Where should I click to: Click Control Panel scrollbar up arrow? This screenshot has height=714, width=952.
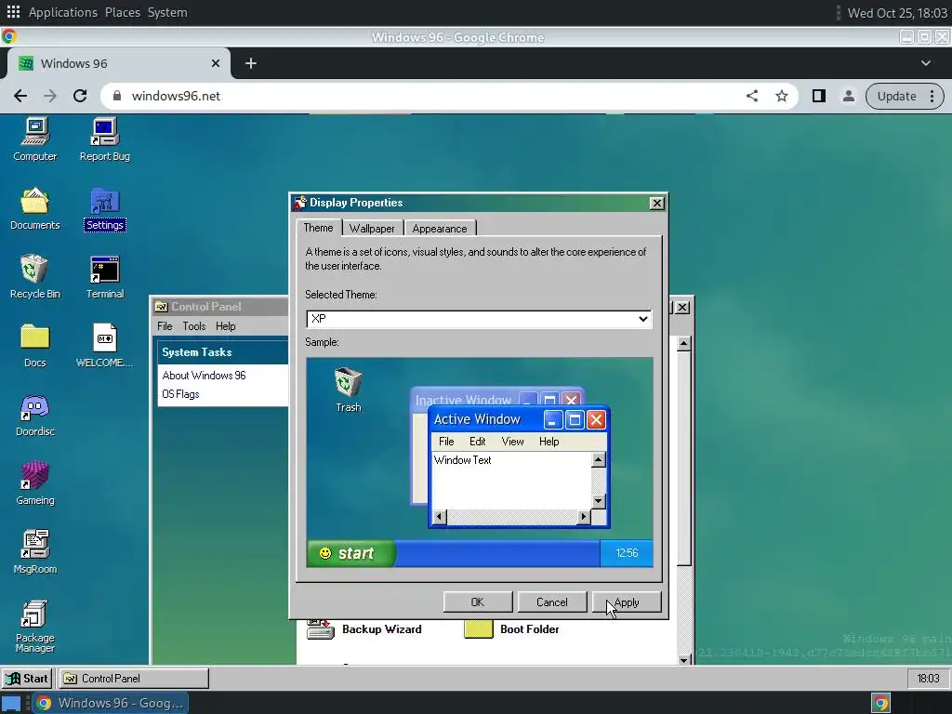683,344
